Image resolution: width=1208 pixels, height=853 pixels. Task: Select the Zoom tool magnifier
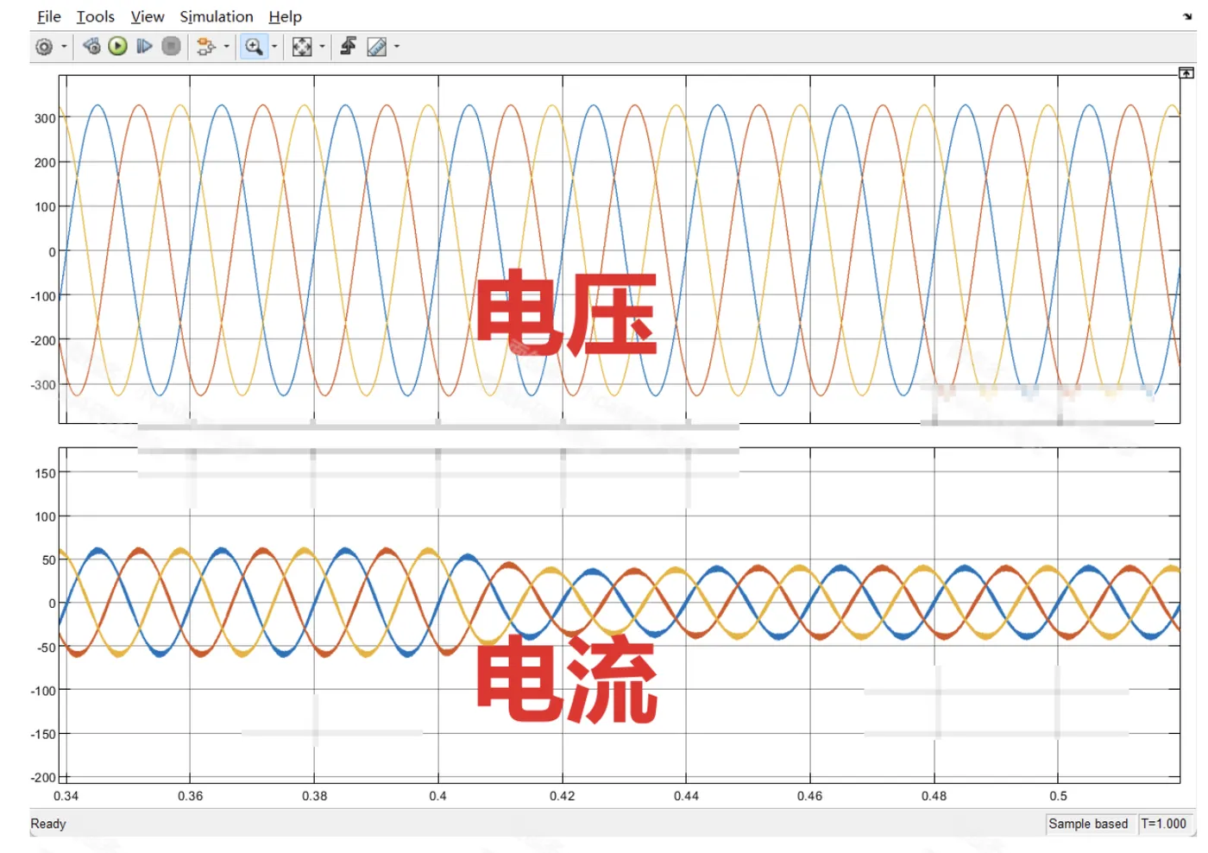click(x=254, y=47)
